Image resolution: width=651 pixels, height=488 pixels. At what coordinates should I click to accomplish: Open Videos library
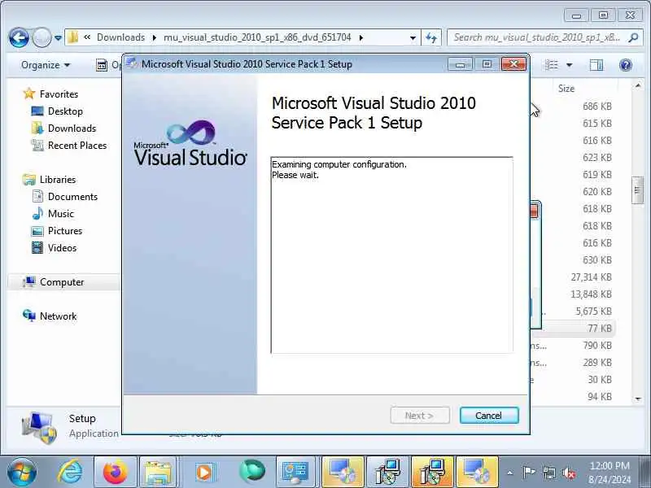click(62, 248)
